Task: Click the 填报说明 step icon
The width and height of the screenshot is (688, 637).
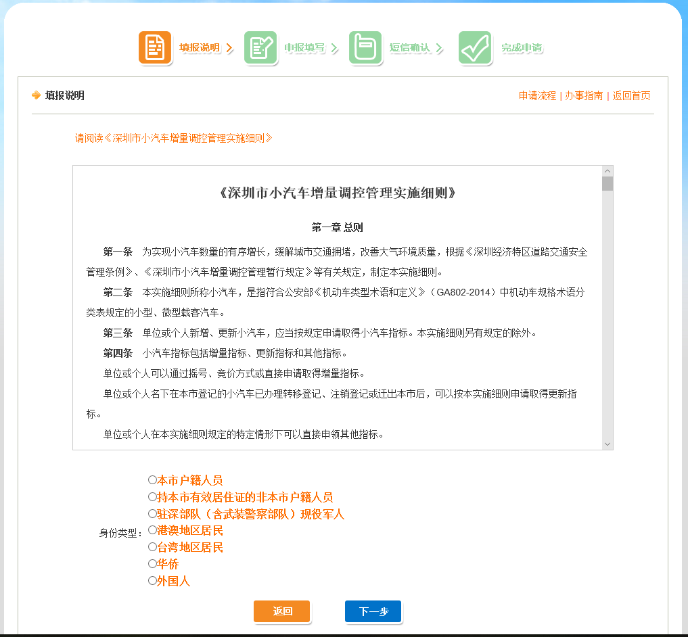Action: (155, 47)
